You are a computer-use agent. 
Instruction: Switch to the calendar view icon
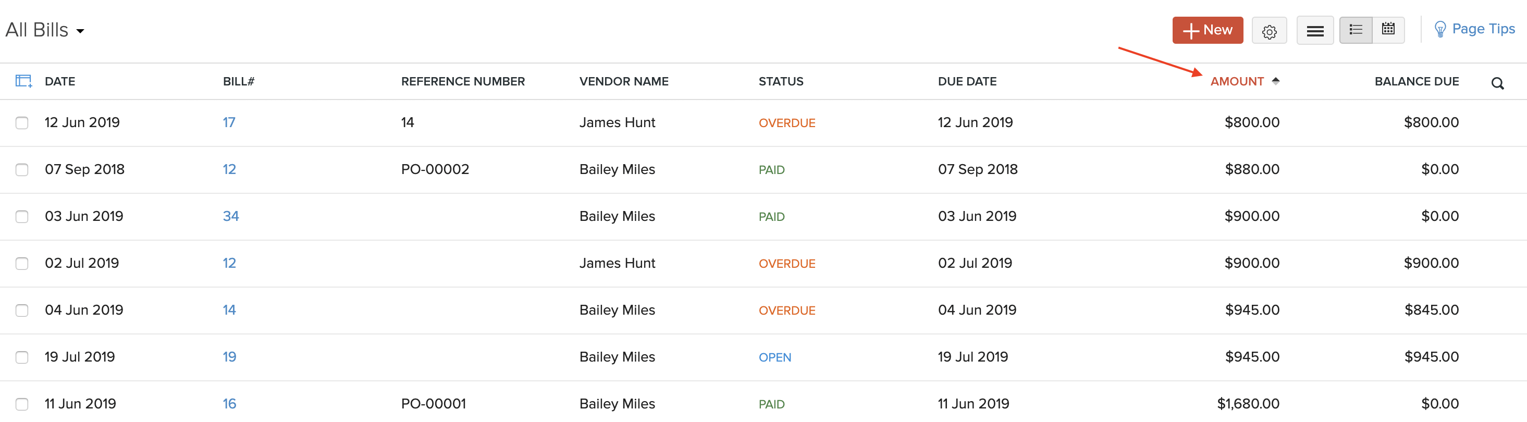tap(1388, 29)
